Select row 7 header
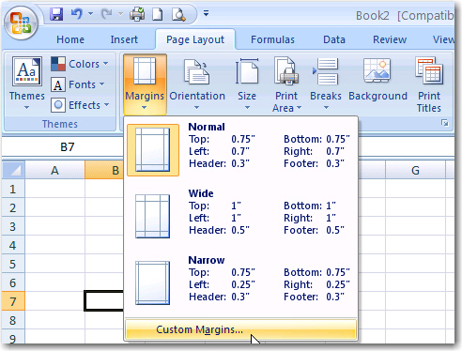Screen dimensions: 462x351 coord(13,301)
